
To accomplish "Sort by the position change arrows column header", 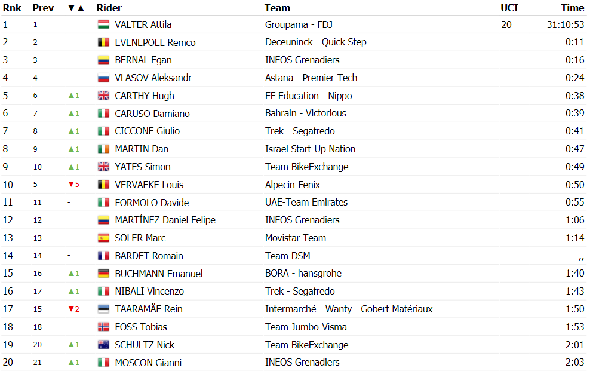I will pos(76,8).
